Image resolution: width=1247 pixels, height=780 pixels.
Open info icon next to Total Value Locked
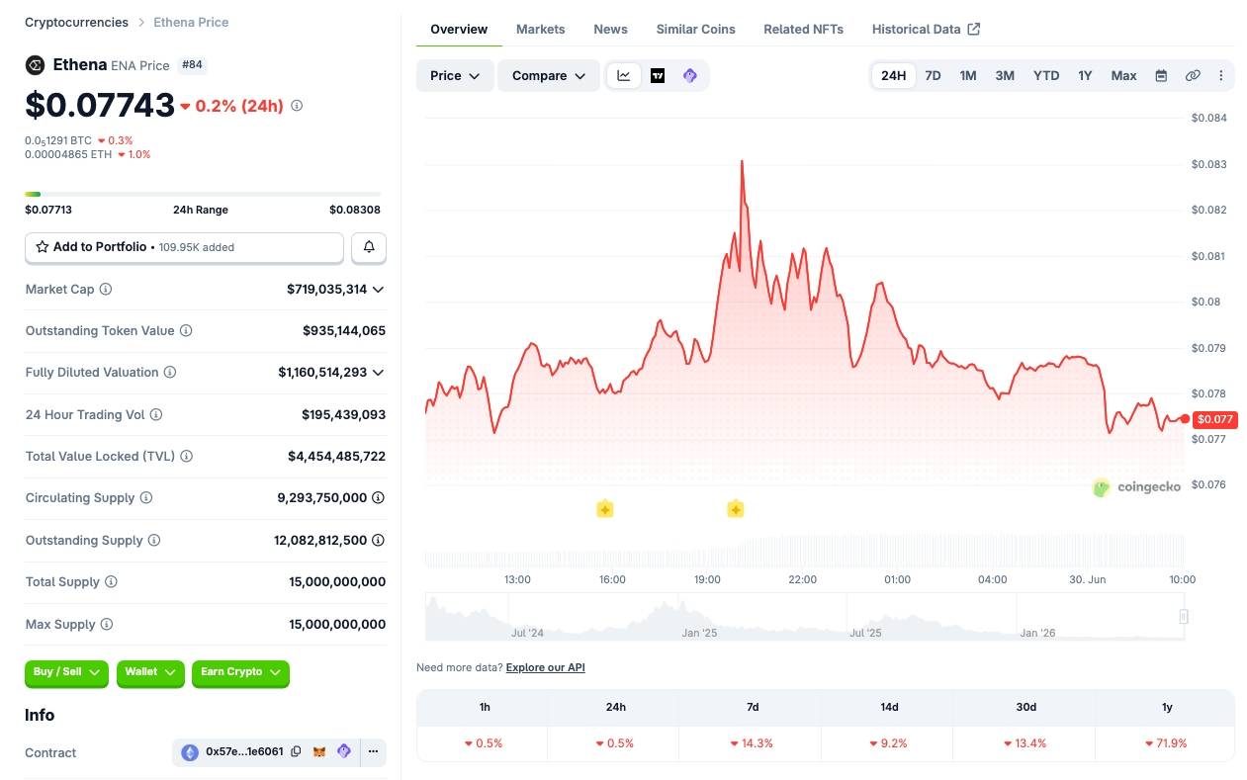187,457
